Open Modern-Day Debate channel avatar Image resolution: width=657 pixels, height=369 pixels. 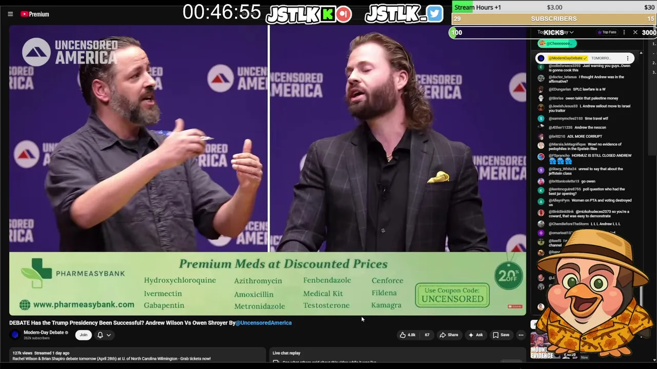point(15,335)
